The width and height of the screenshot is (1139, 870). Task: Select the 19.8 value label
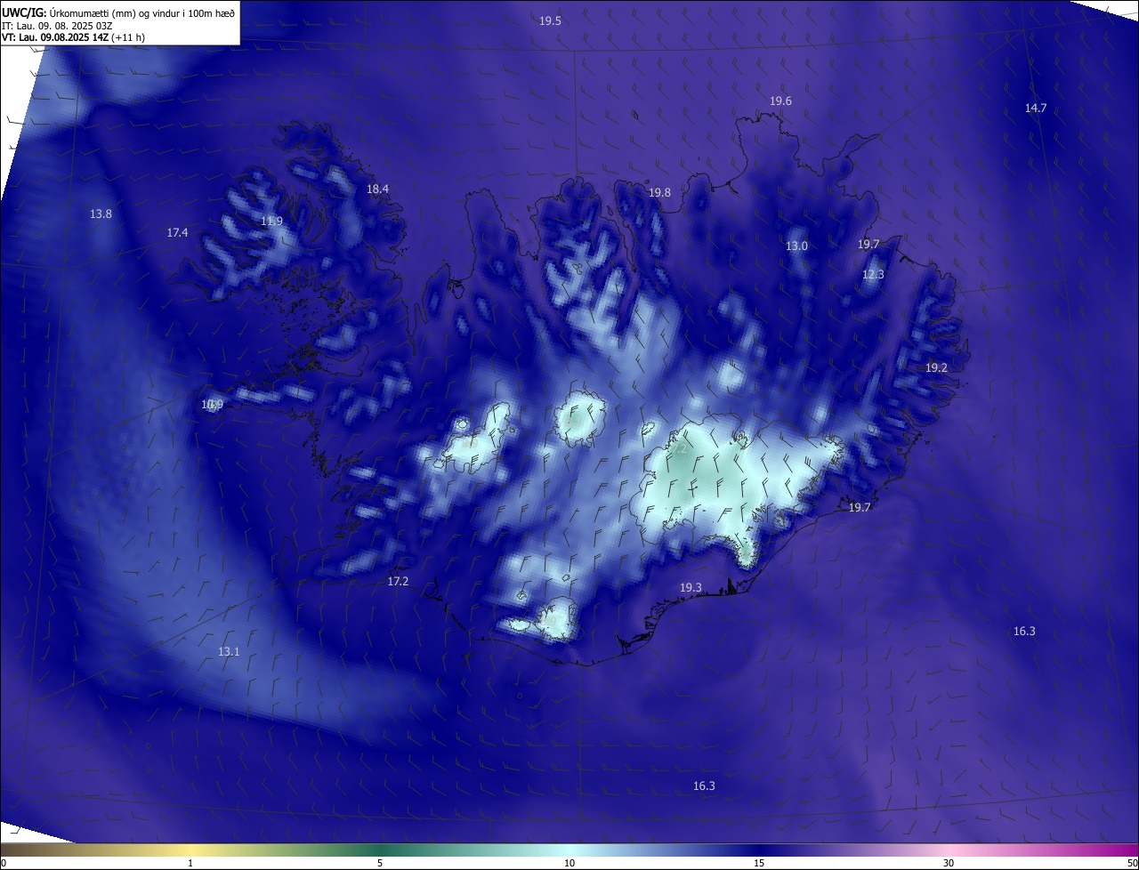point(659,192)
